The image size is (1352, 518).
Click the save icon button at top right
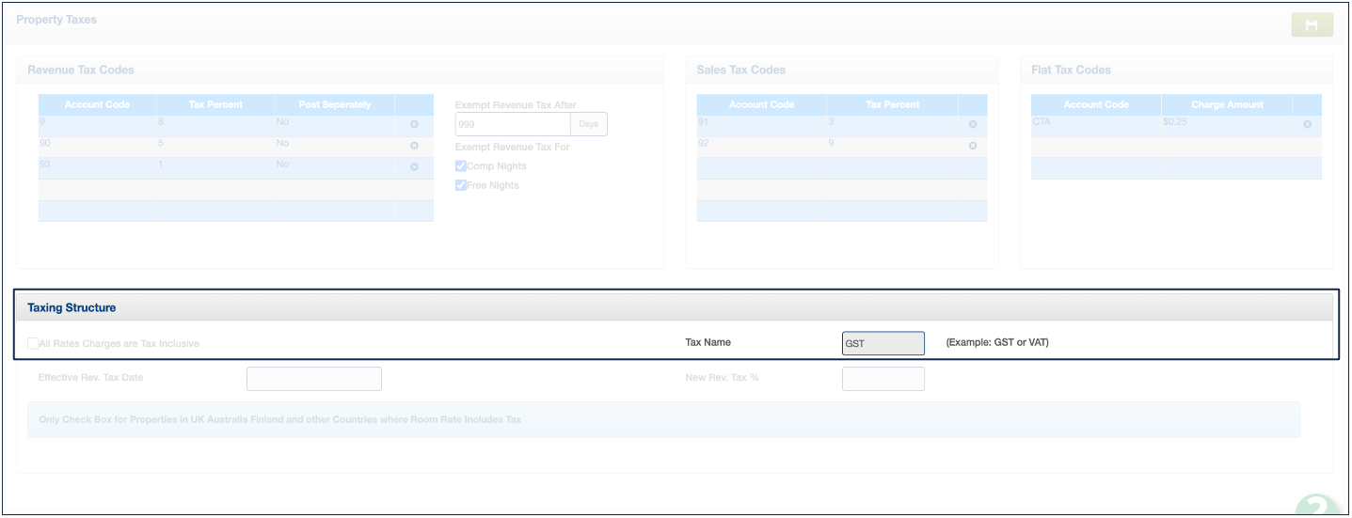(1312, 25)
